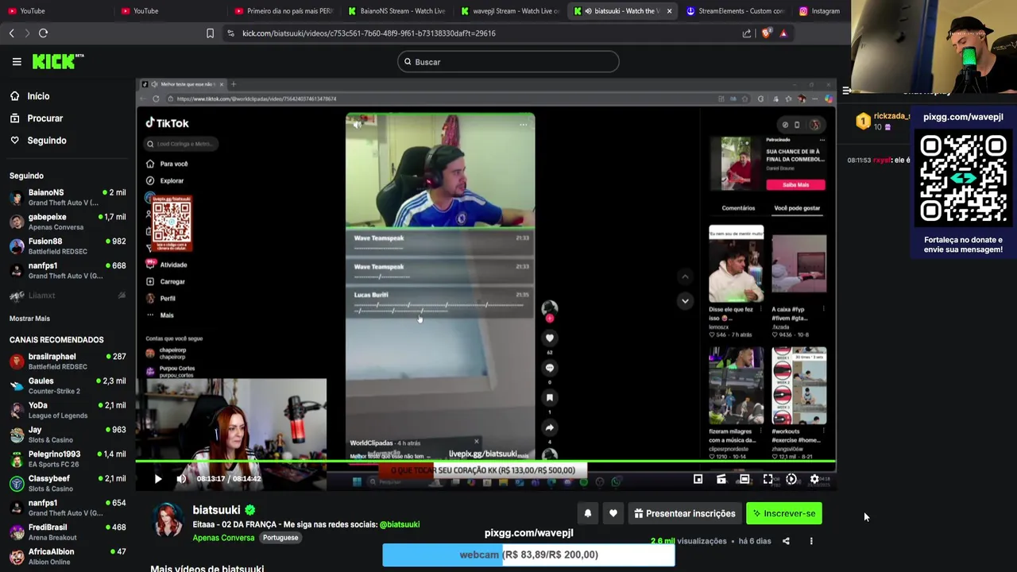Toggle fullscreen on the video player

click(768, 479)
